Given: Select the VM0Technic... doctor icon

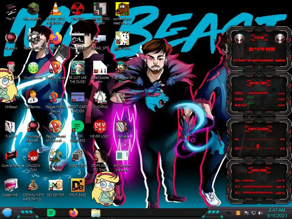Looking at the screenshot, I should coord(33,97).
